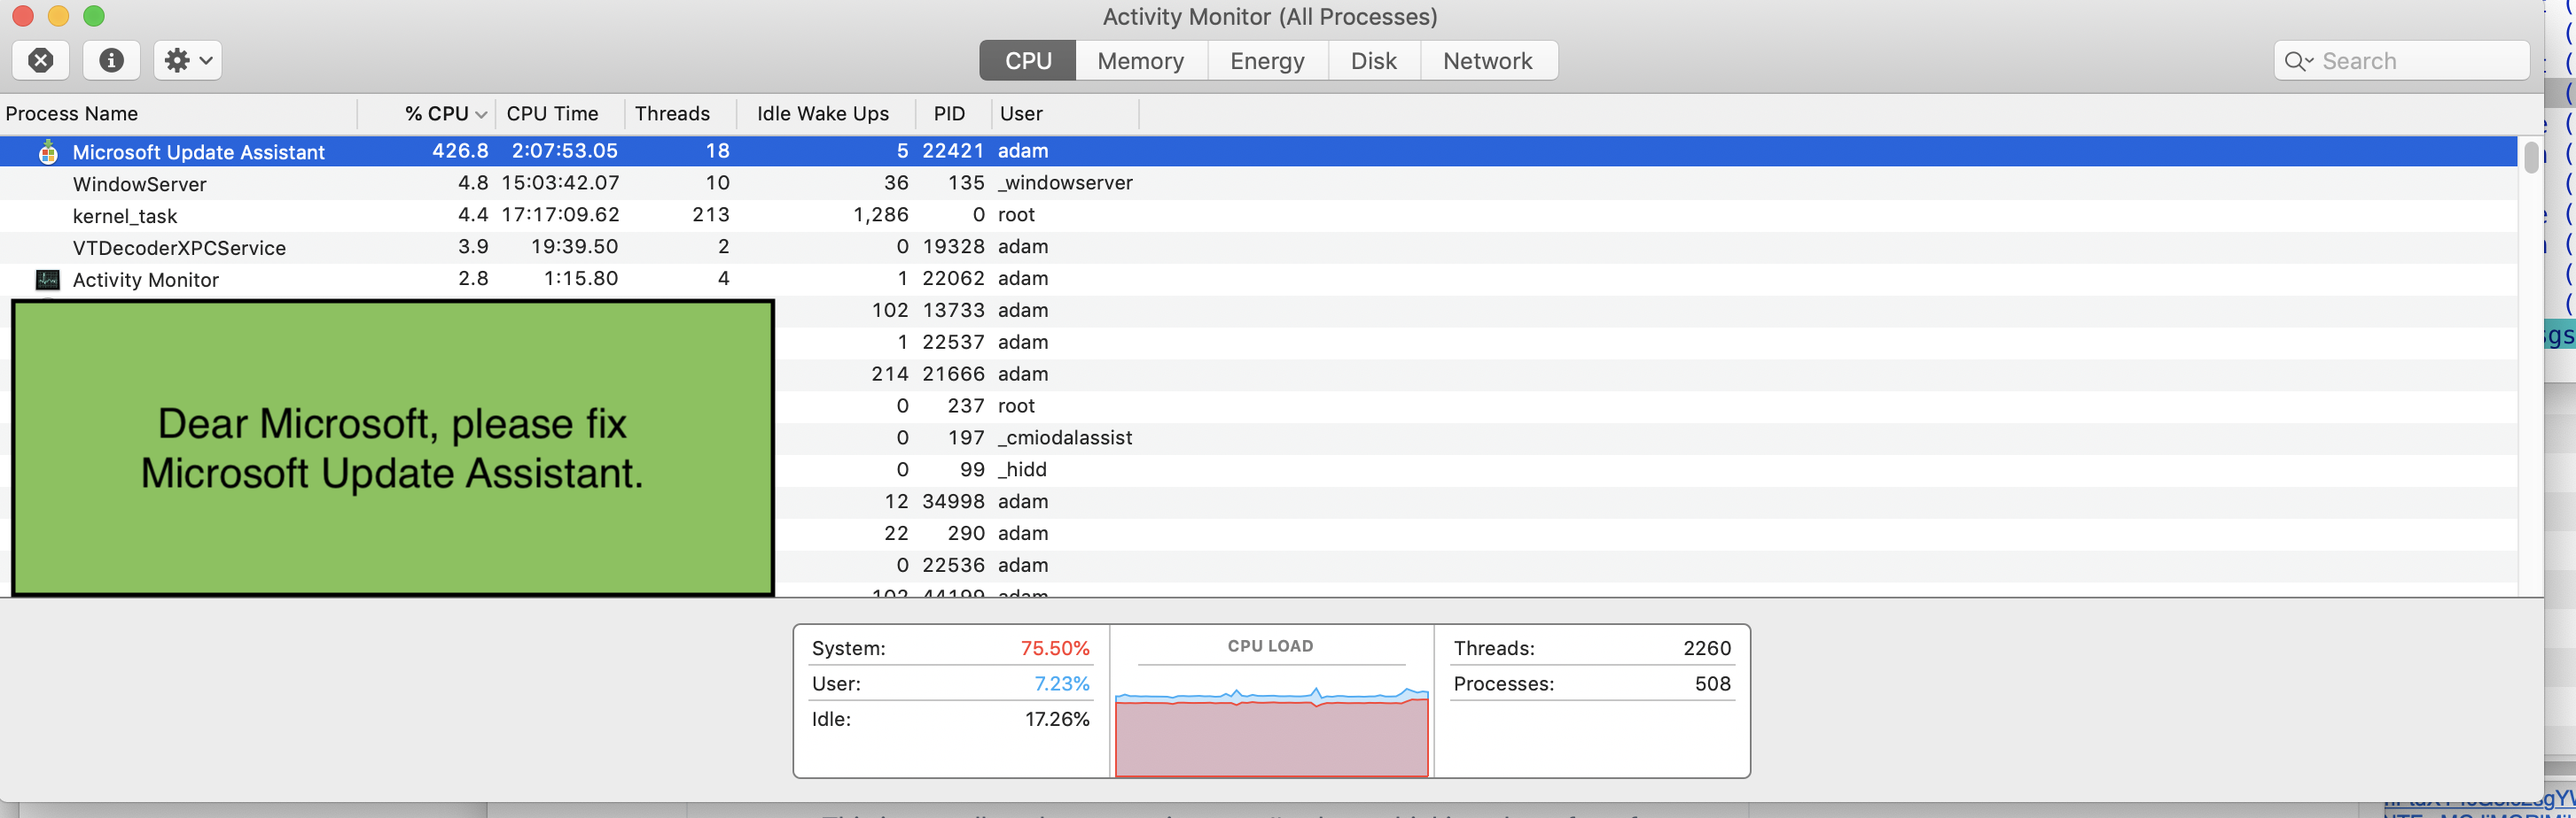Click the _cmiodalassist user entry
Viewport: 2576px width, 818px height.
point(1065,437)
